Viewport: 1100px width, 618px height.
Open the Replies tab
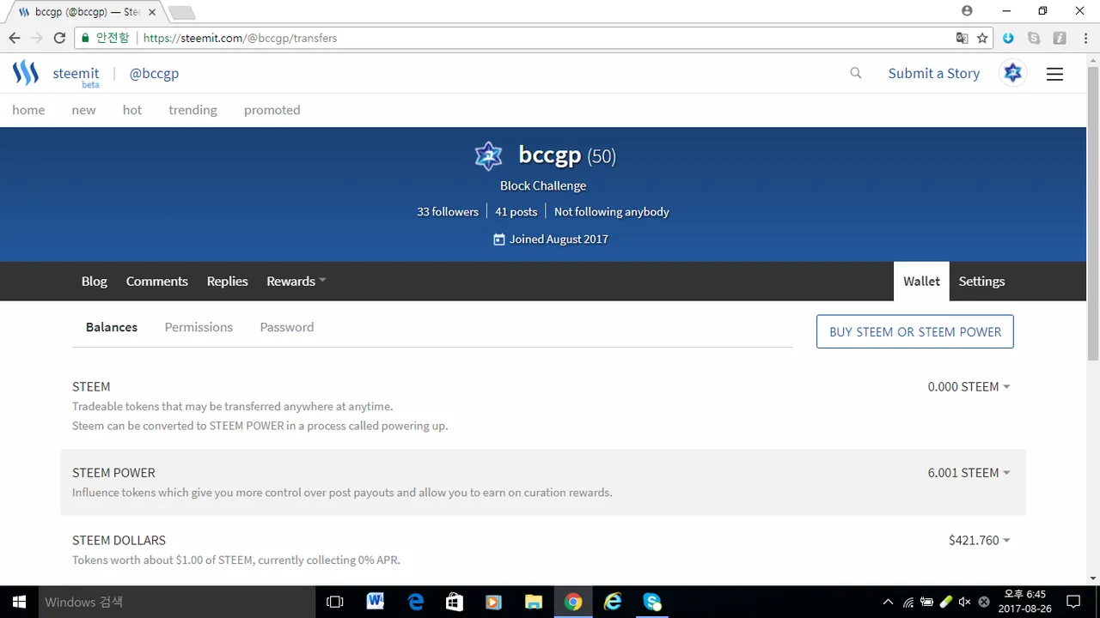227,281
